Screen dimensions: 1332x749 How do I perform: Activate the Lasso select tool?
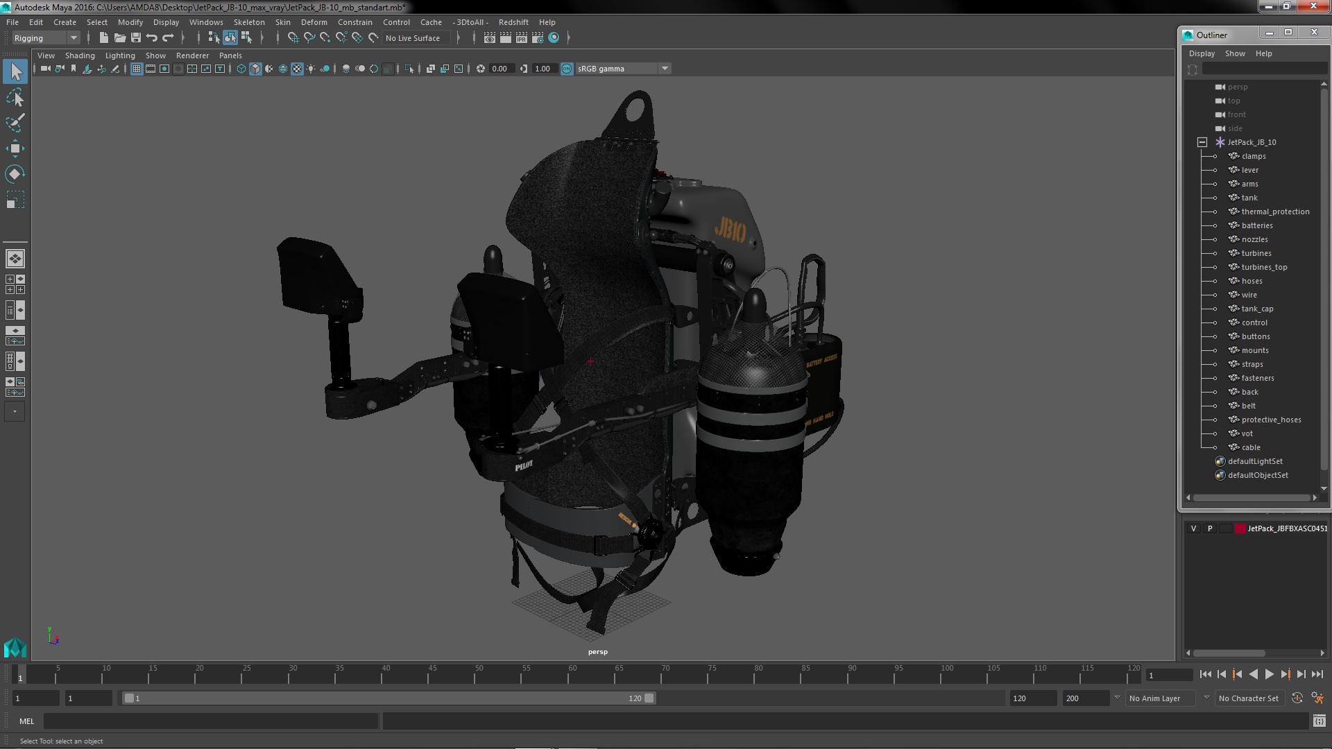click(15, 98)
